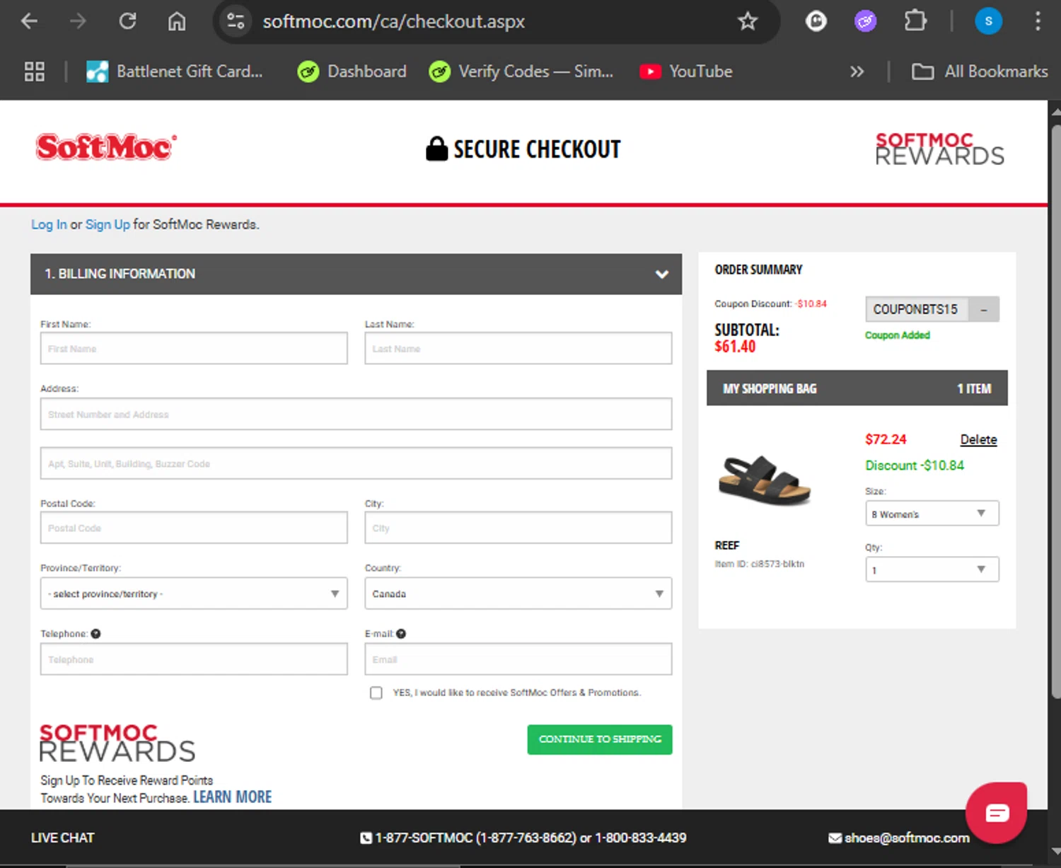This screenshot has width=1061, height=868.
Task: Click the Sign Up link
Action: pyautogui.click(x=108, y=224)
